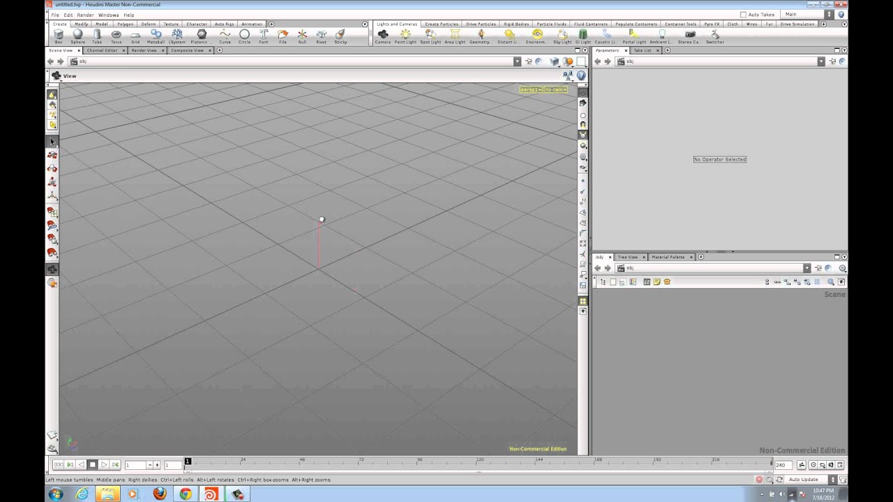Image resolution: width=893 pixels, height=502 pixels.
Task: Jump to the last frame
Action: click(115, 465)
